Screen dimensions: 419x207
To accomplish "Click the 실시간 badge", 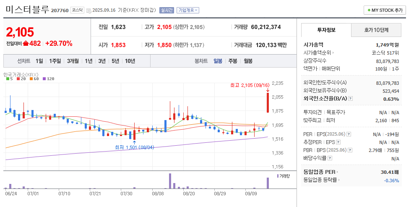I will (167, 10).
